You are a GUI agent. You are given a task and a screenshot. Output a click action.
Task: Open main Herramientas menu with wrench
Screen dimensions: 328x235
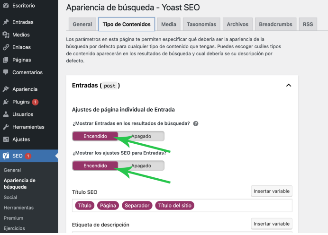(29, 127)
